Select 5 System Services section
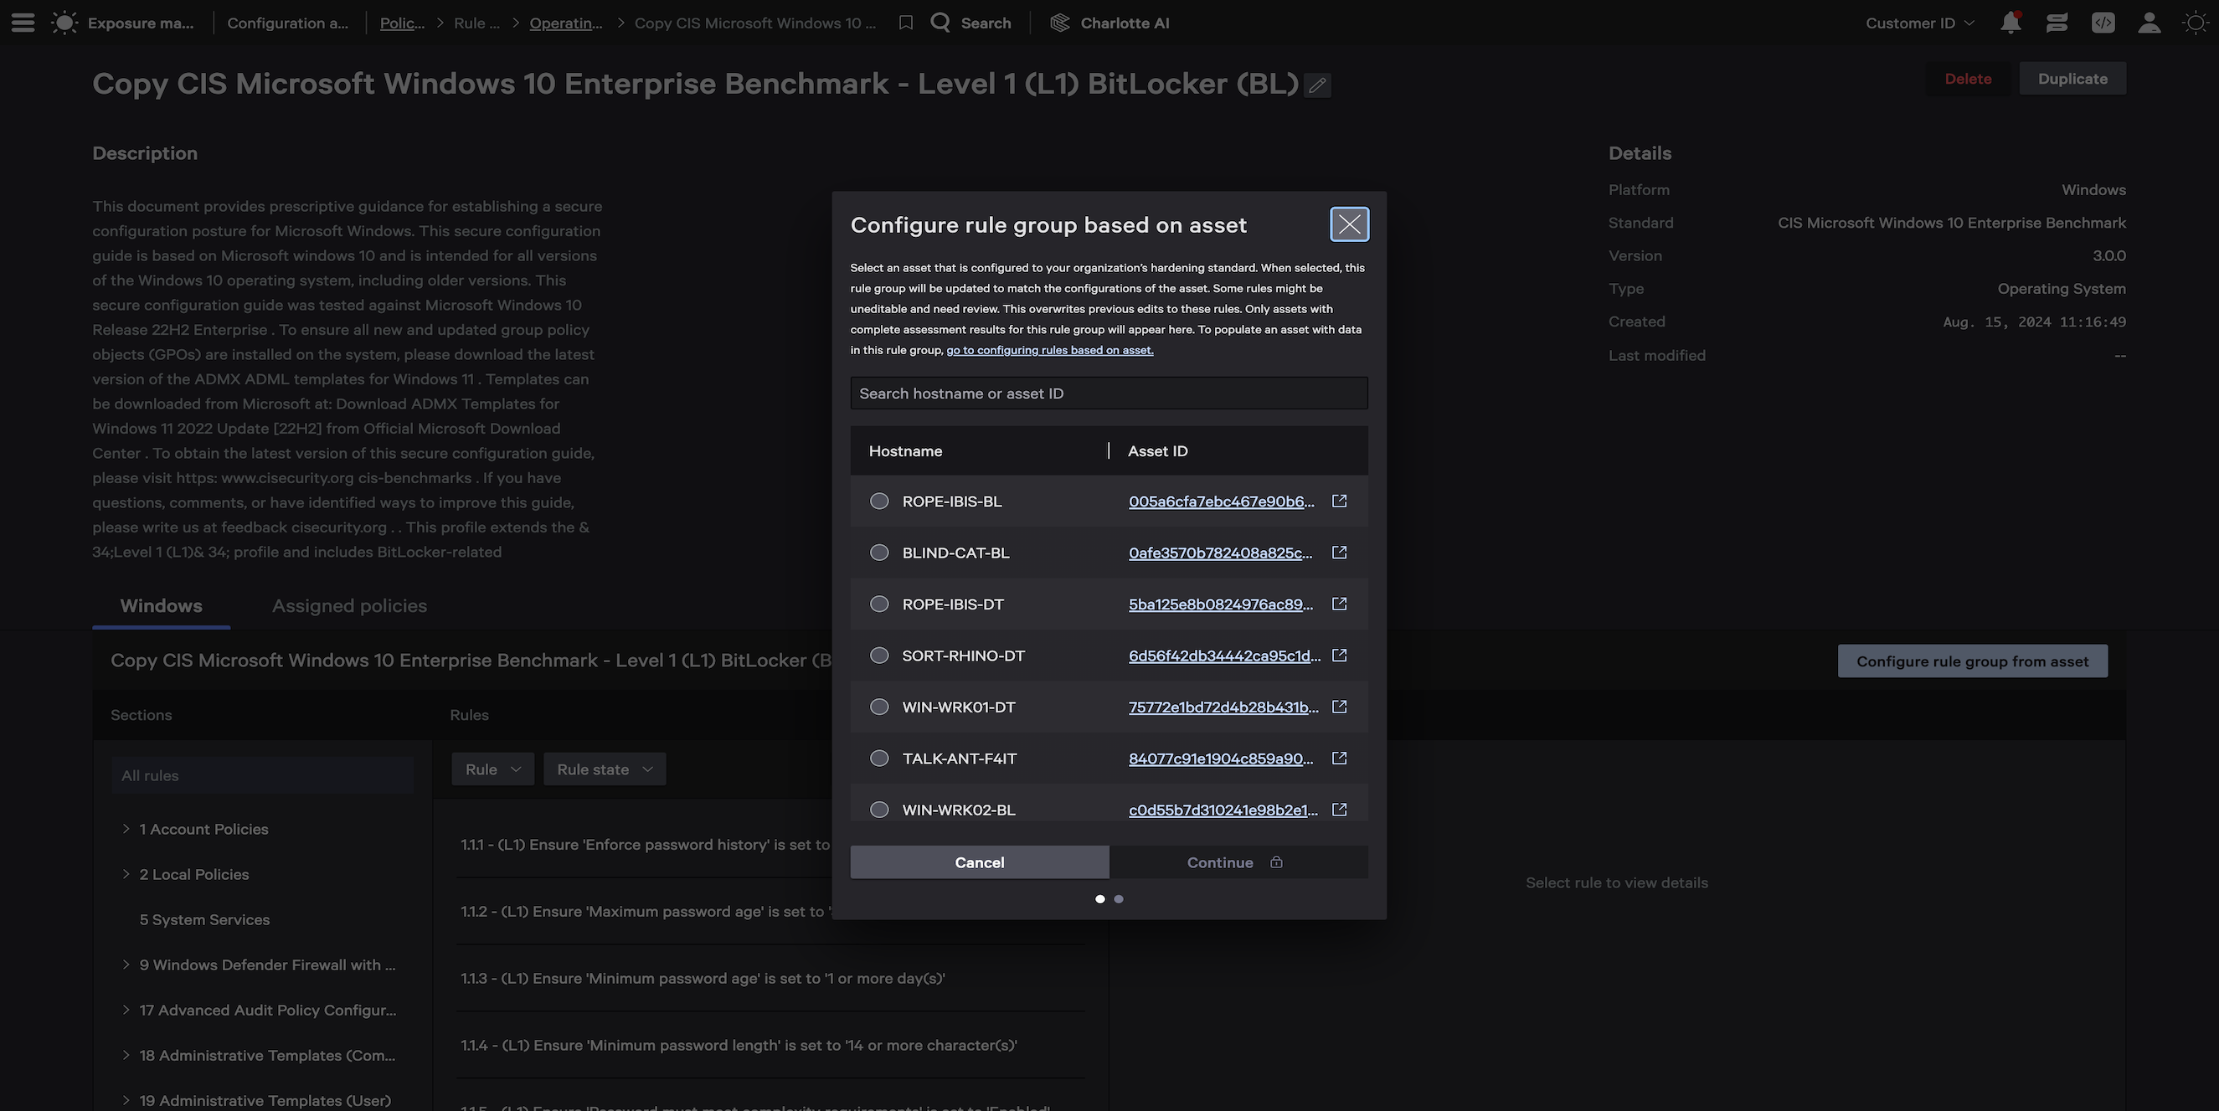This screenshot has height=1111, width=2219. tap(204, 920)
